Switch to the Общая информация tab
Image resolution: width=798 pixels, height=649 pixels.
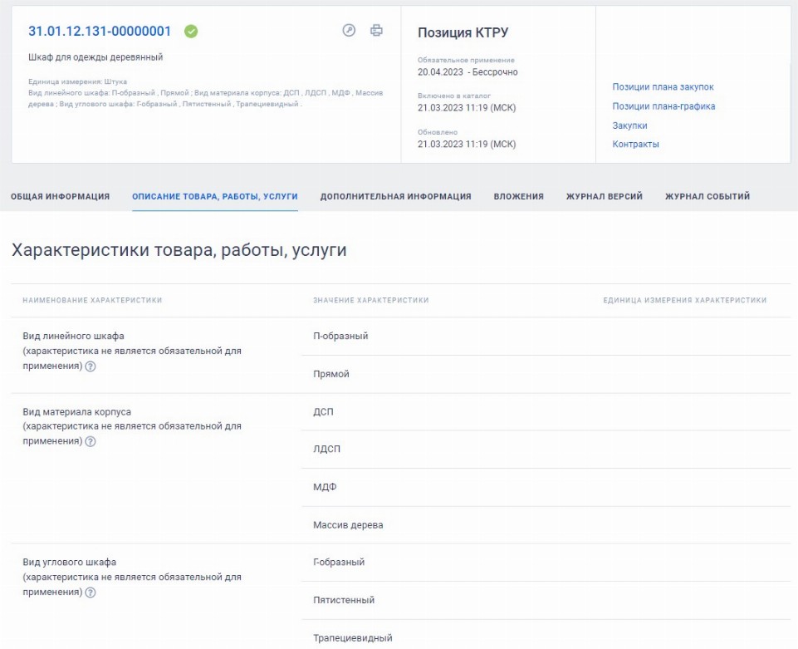coord(60,197)
